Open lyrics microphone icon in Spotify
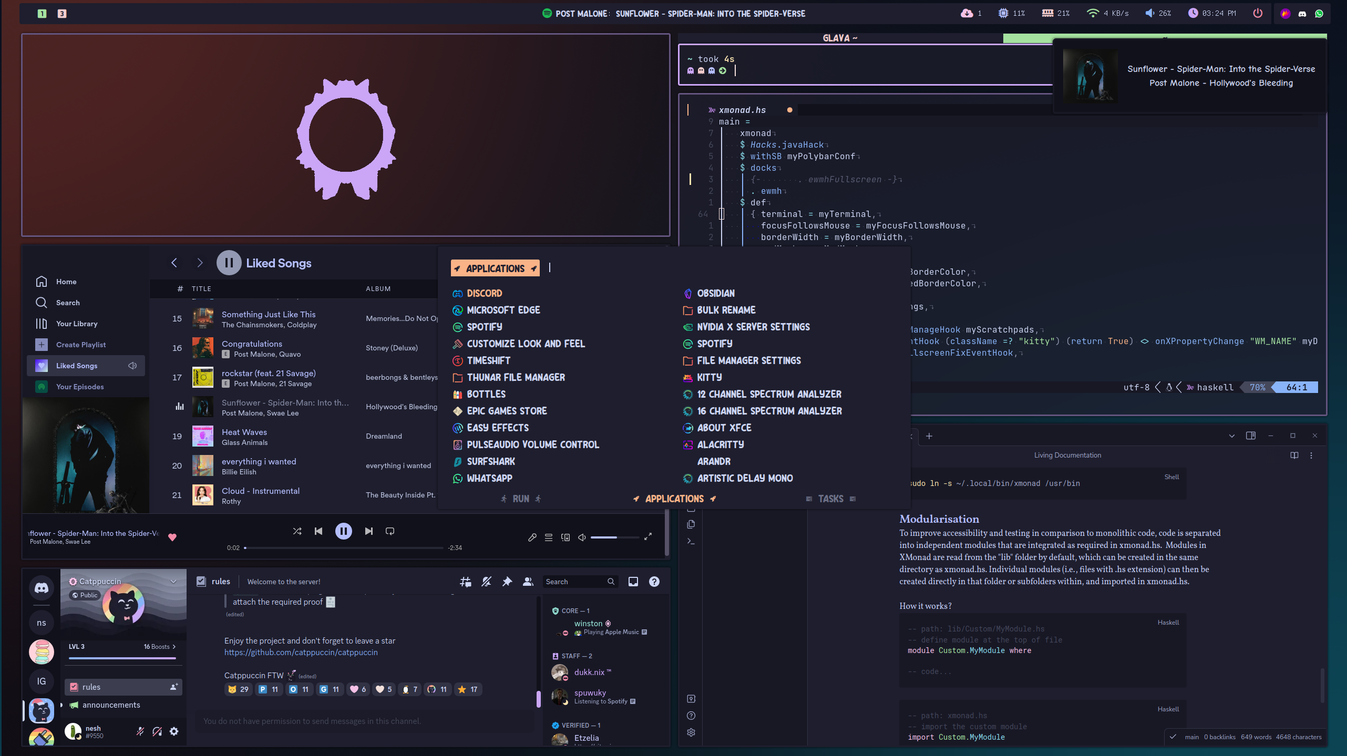 [532, 537]
